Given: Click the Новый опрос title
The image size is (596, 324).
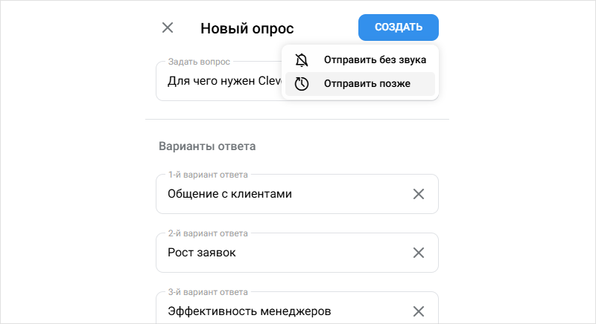Looking at the screenshot, I should 247,29.
